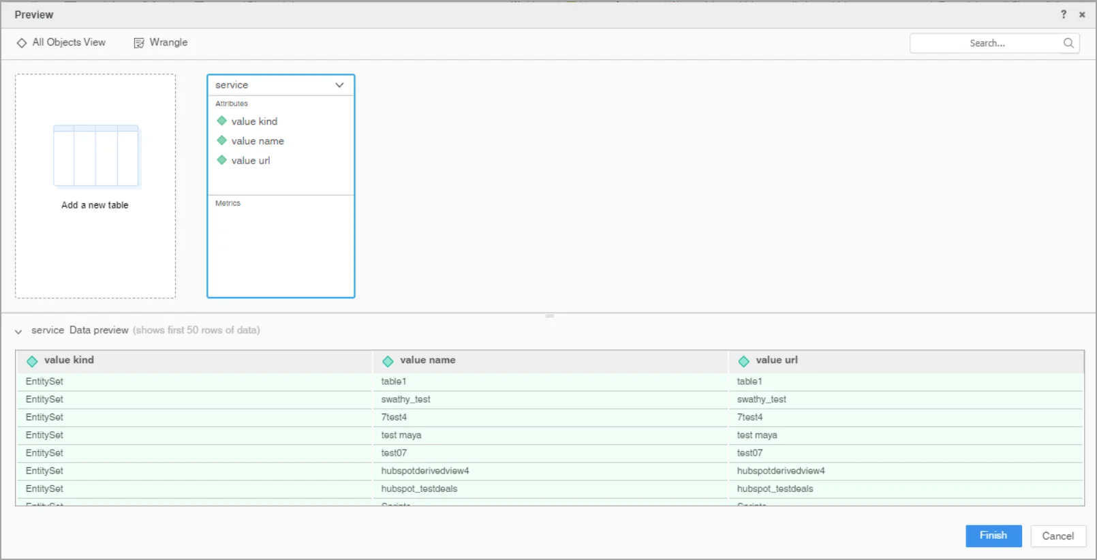Click the panel splitter handle above data preview
The height and width of the screenshot is (560, 1097).
point(549,315)
